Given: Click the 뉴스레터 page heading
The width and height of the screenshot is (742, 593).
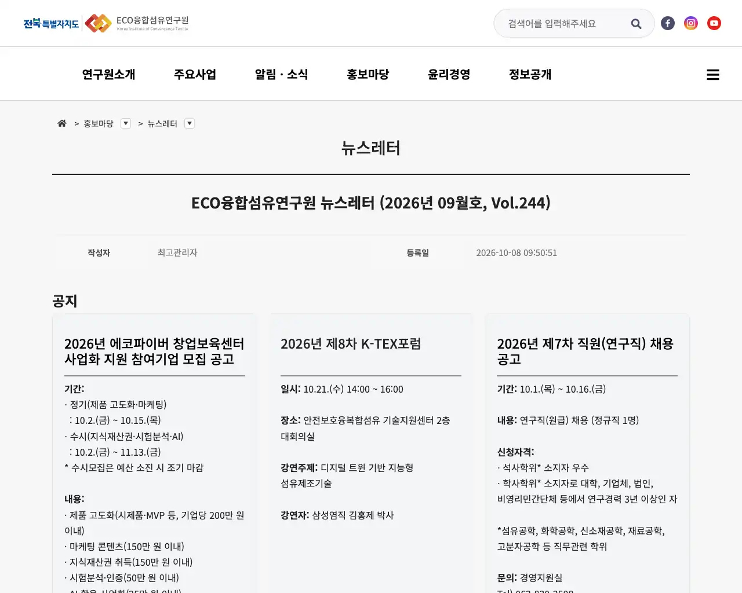Looking at the screenshot, I should [371, 148].
